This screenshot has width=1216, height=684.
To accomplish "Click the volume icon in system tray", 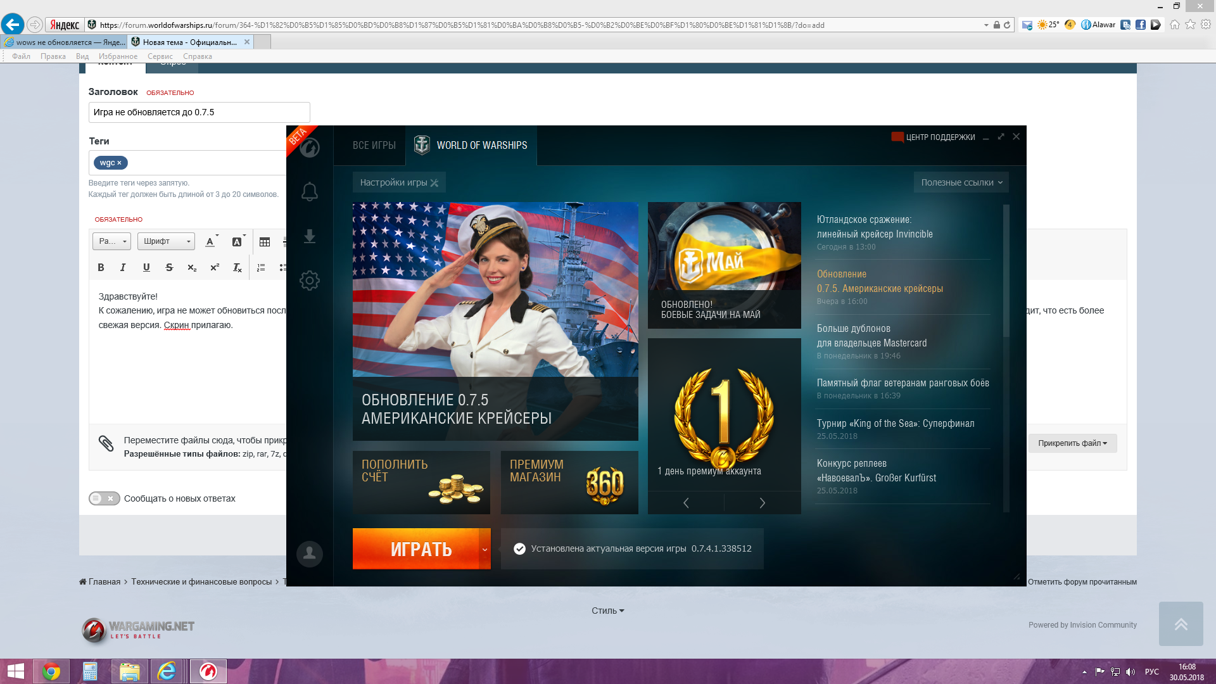I will (x=1131, y=671).
